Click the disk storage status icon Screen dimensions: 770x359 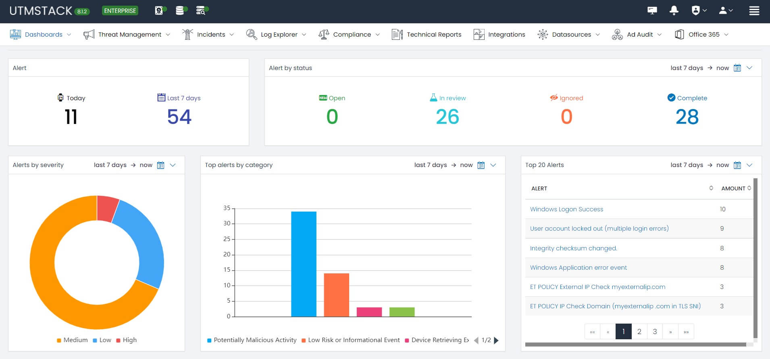160,10
